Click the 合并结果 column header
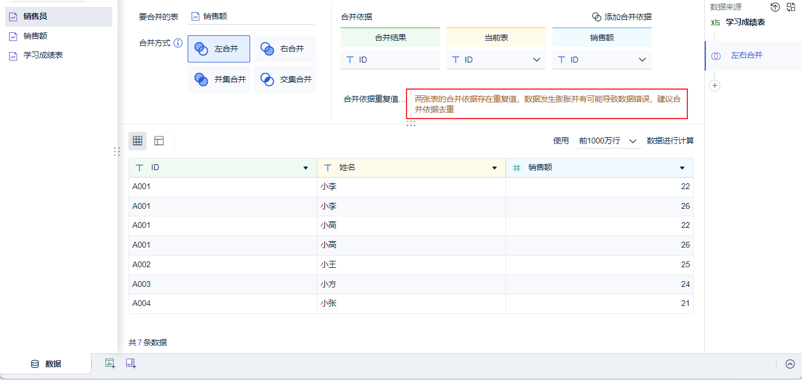802x380 pixels. coord(390,38)
